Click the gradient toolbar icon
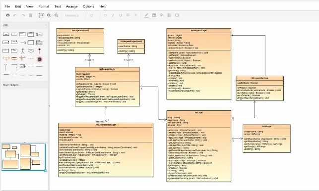The width and height of the screenshot is (319, 191). (169, 15)
